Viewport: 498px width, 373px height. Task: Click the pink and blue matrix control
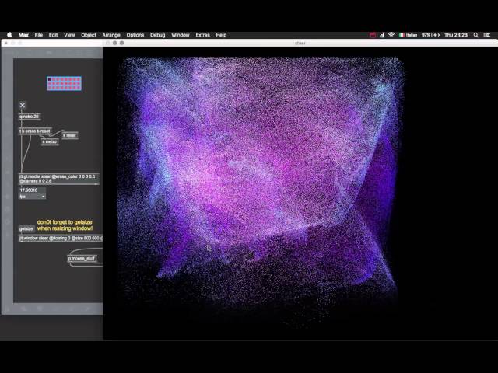point(64,83)
